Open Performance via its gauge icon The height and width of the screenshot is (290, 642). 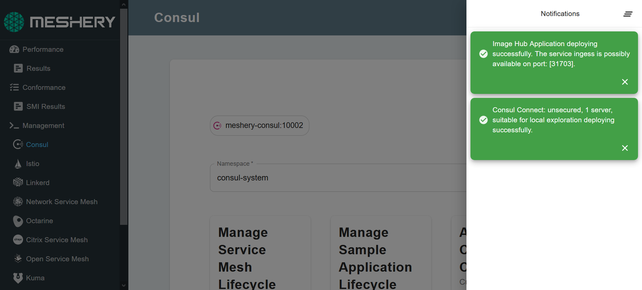[14, 49]
